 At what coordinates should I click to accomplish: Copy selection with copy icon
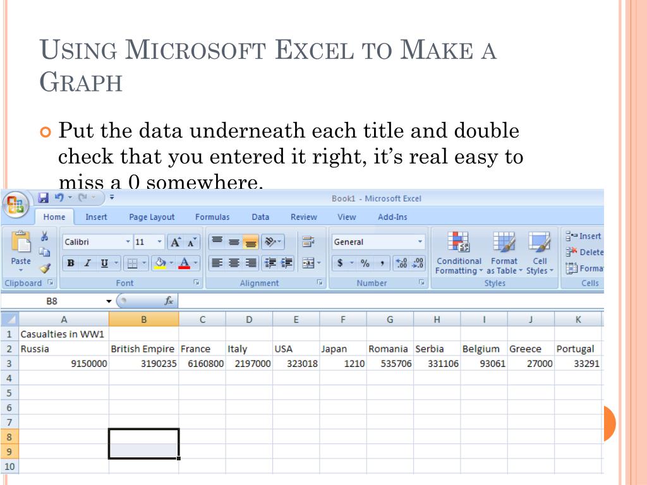[x=45, y=252]
